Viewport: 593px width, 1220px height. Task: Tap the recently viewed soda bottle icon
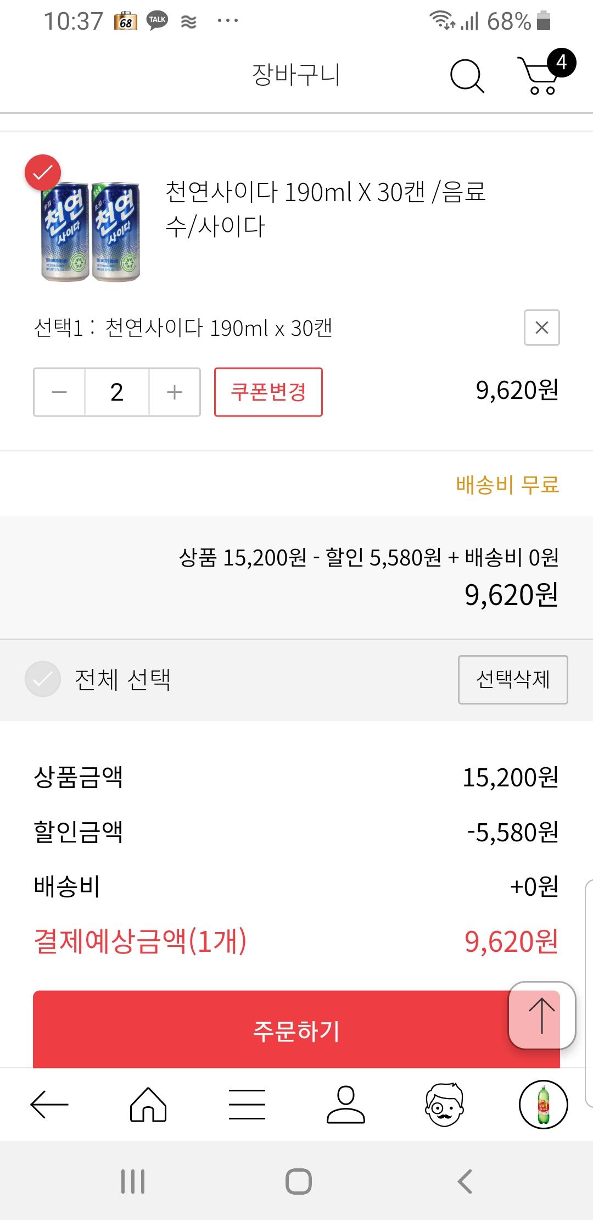tap(543, 1104)
